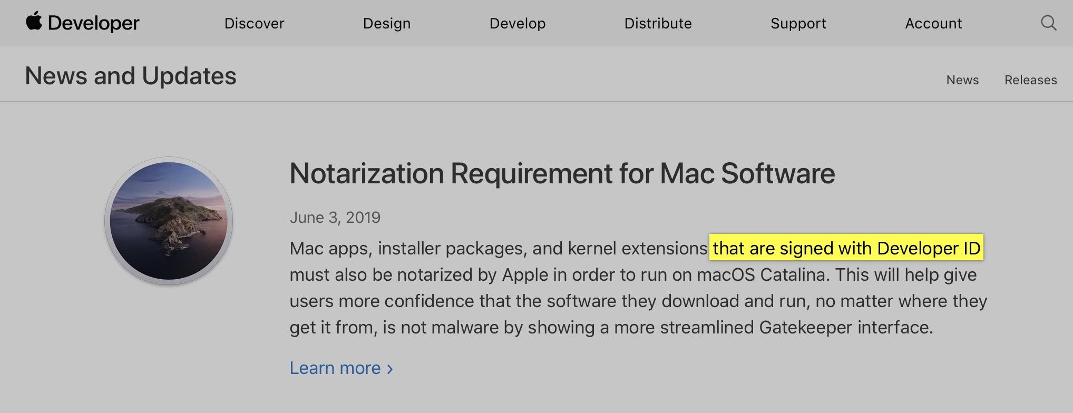Navigate to Support
Image resolution: width=1073 pixels, height=413 pixels.
[798, 24]
